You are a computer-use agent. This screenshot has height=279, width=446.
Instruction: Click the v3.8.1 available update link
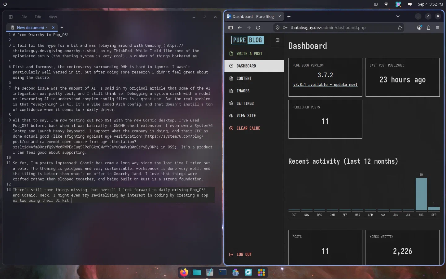325,85
